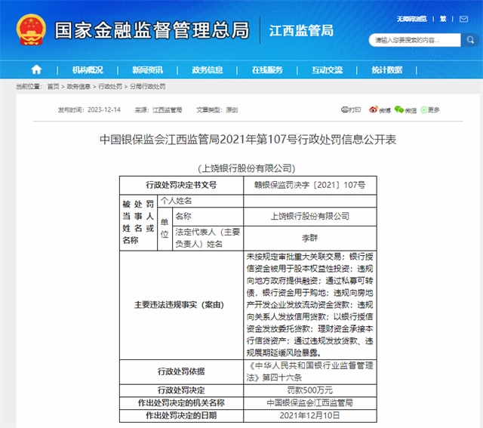Go to 首页 in breadcrumb
The height and width of the screenshot is (428, 483).
click(x=53, y=87)
